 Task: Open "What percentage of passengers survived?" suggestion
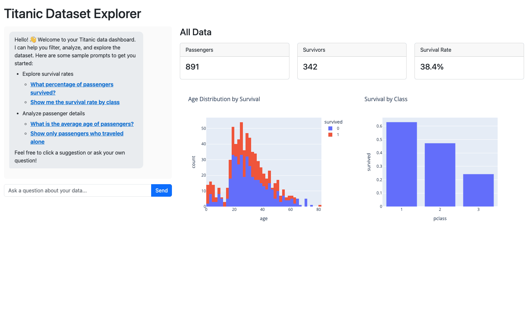[72, 85]
